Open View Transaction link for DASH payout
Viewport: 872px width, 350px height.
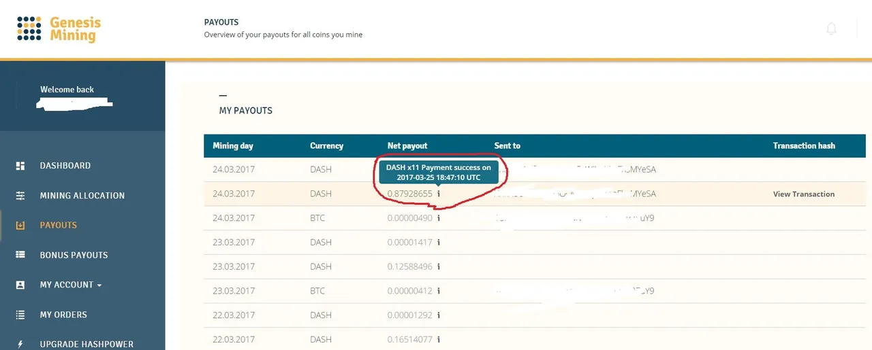pos(804,194)
